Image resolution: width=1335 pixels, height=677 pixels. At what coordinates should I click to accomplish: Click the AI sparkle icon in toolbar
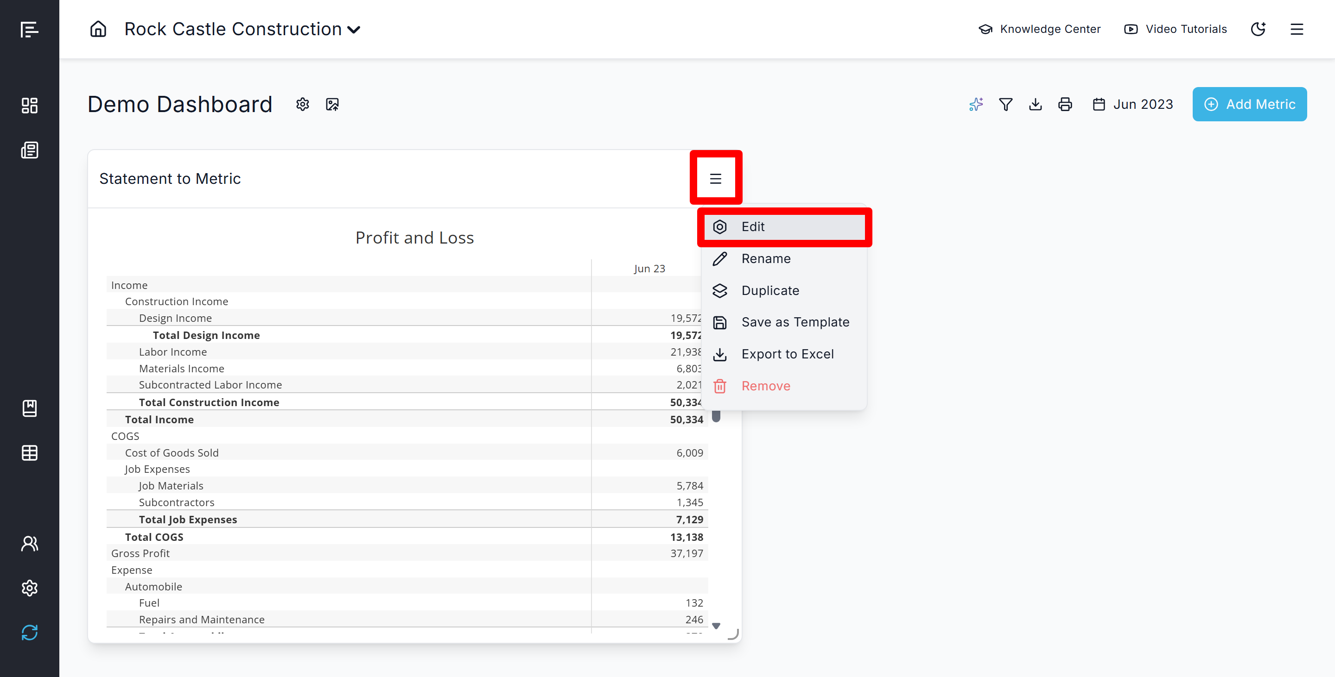point(976,104)
